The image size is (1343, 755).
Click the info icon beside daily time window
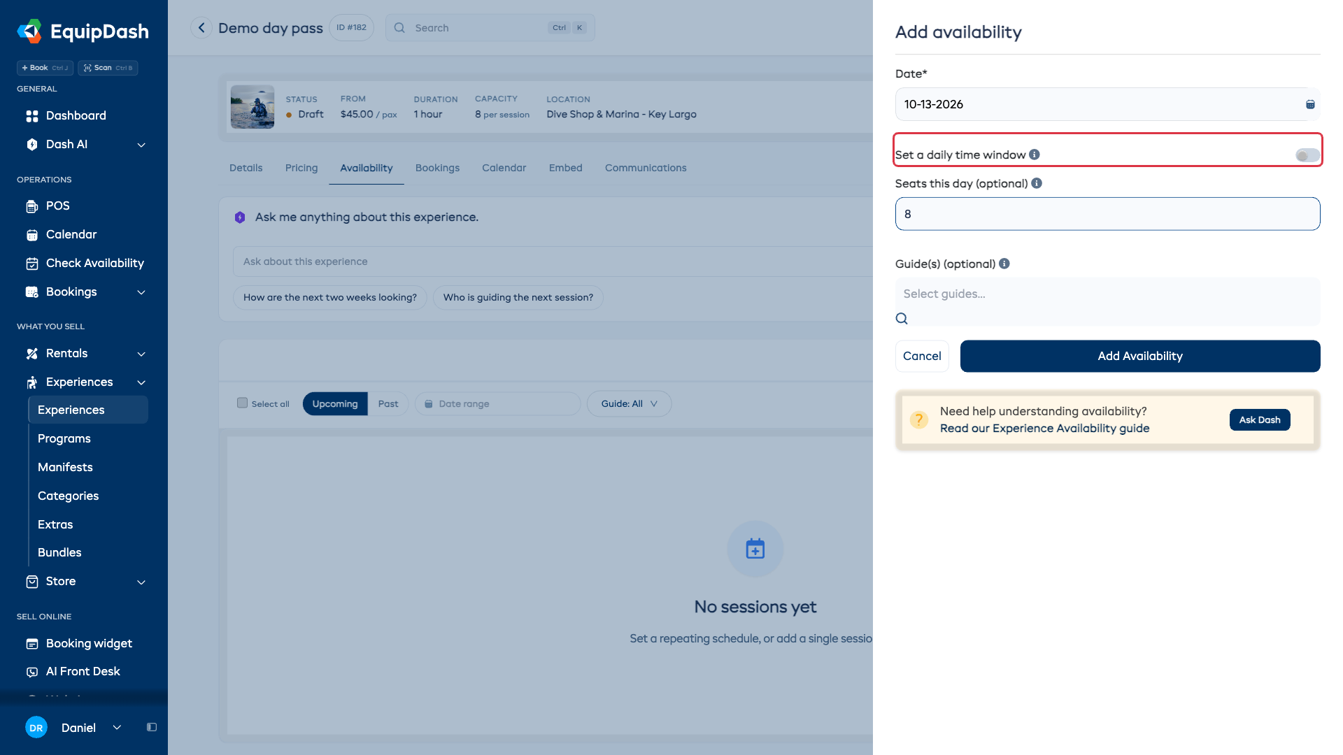coord(1034,154)
